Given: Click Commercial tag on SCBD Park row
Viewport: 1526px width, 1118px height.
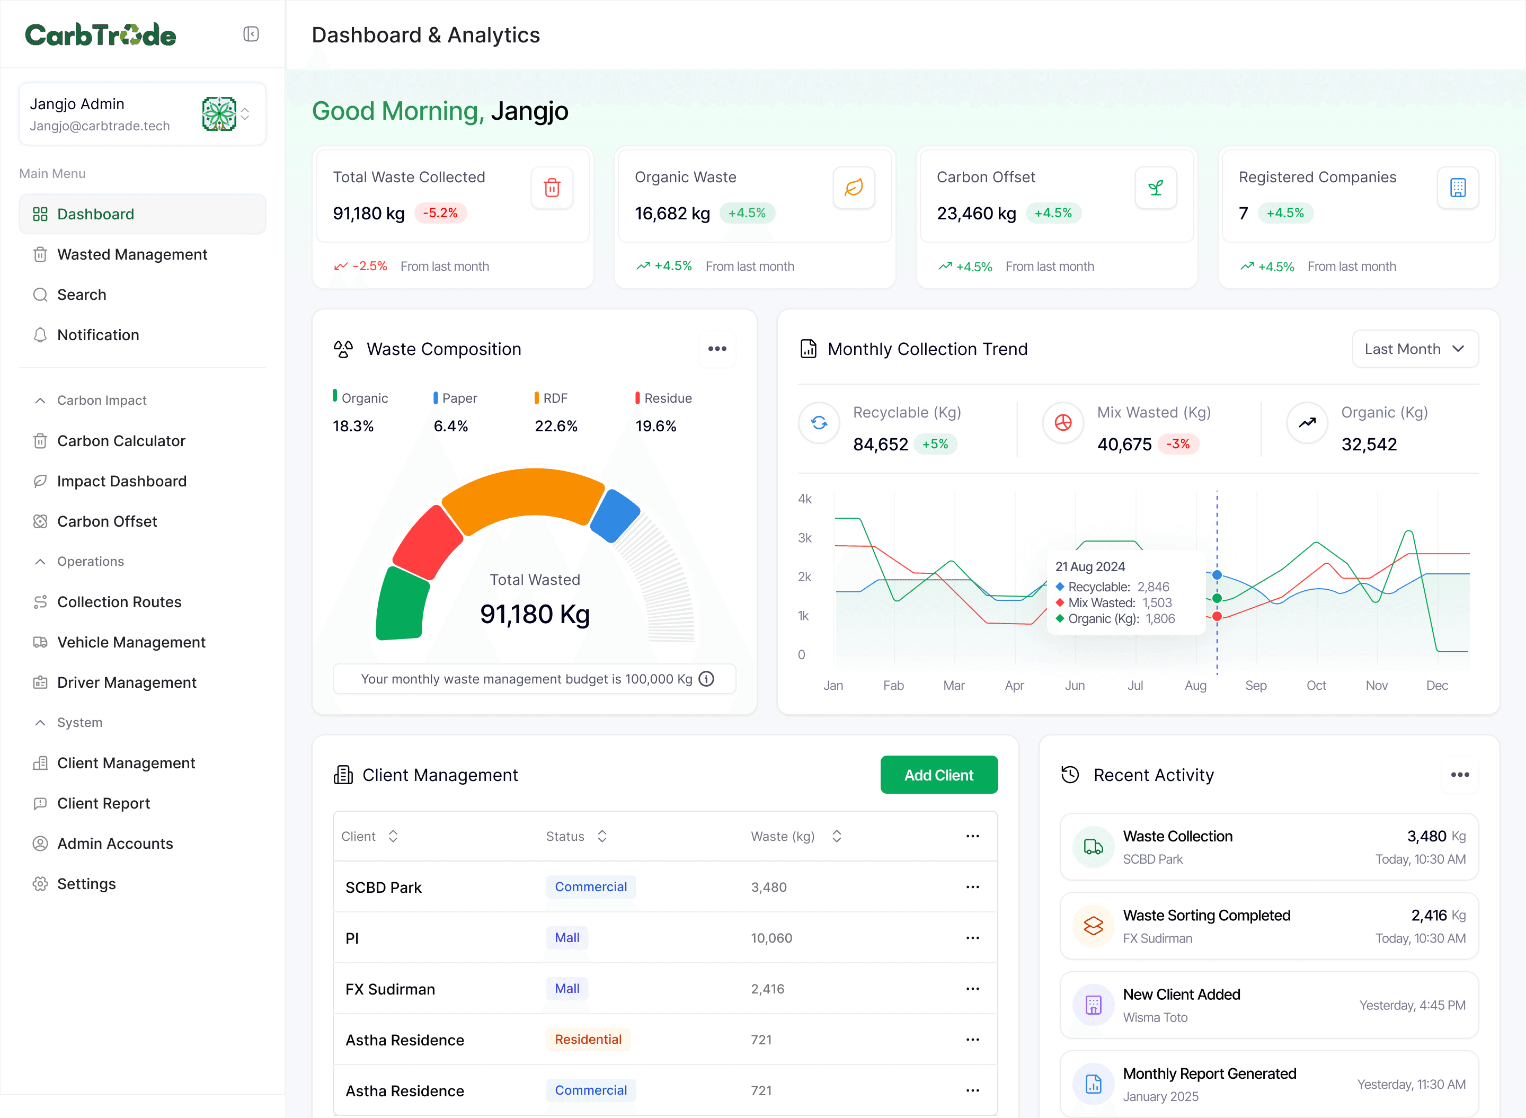Looking at the screenshot, I should point(591,886).
